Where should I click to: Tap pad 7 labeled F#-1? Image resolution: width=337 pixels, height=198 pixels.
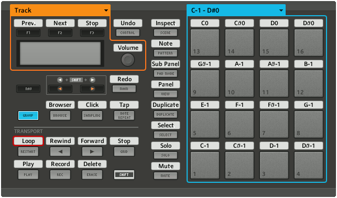click(274, 124)
